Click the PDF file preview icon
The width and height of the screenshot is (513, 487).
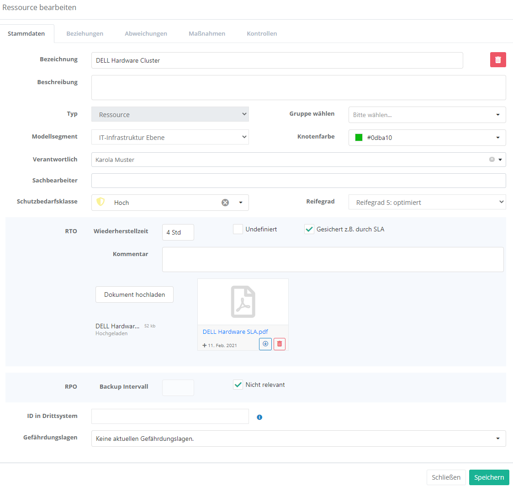coord(243,302)
